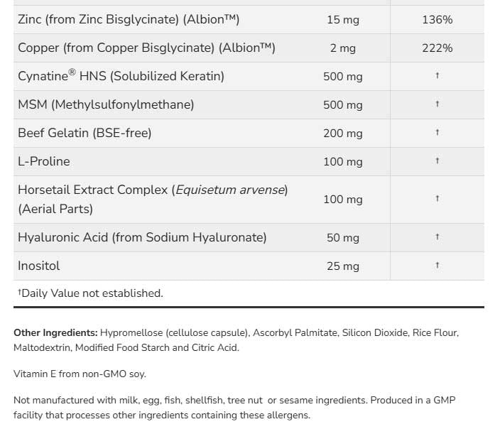495x429 pixels.
Task: Click the 50 mg Hyaluronic Acid amount
Action: 343,237
